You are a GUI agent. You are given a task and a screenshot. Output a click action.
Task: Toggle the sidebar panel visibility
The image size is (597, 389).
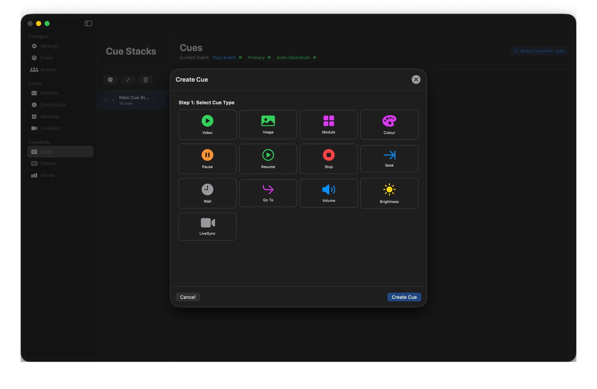coord(88,24)
